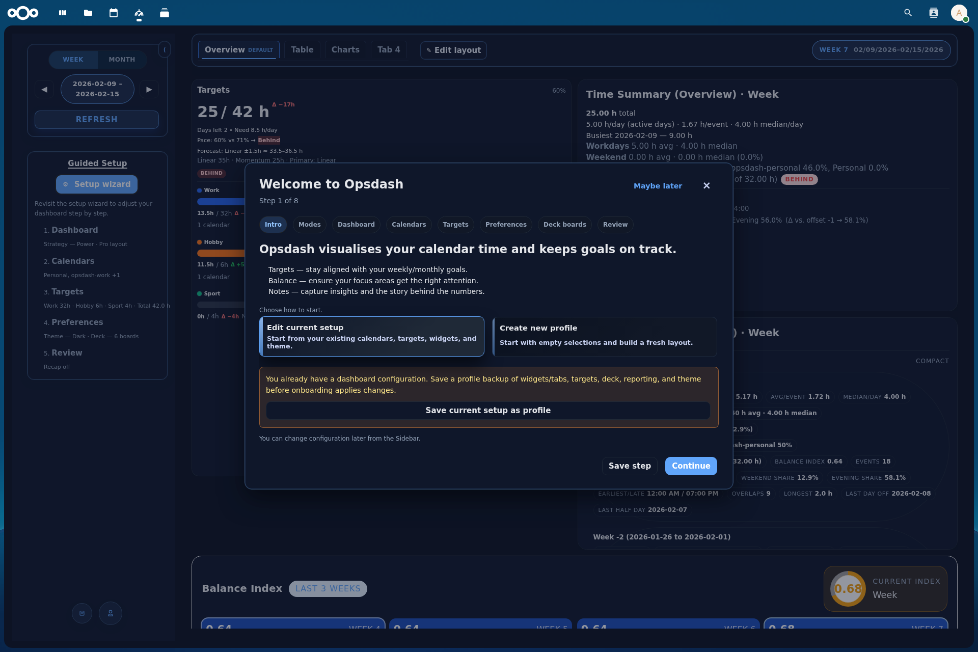Select the Review wizard step

(615, 225)
